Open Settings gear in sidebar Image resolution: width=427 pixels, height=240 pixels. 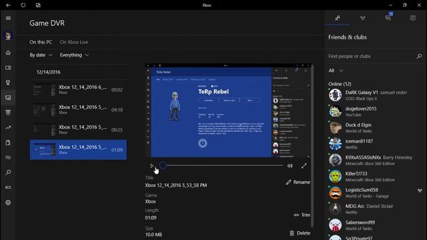(8, 203)
